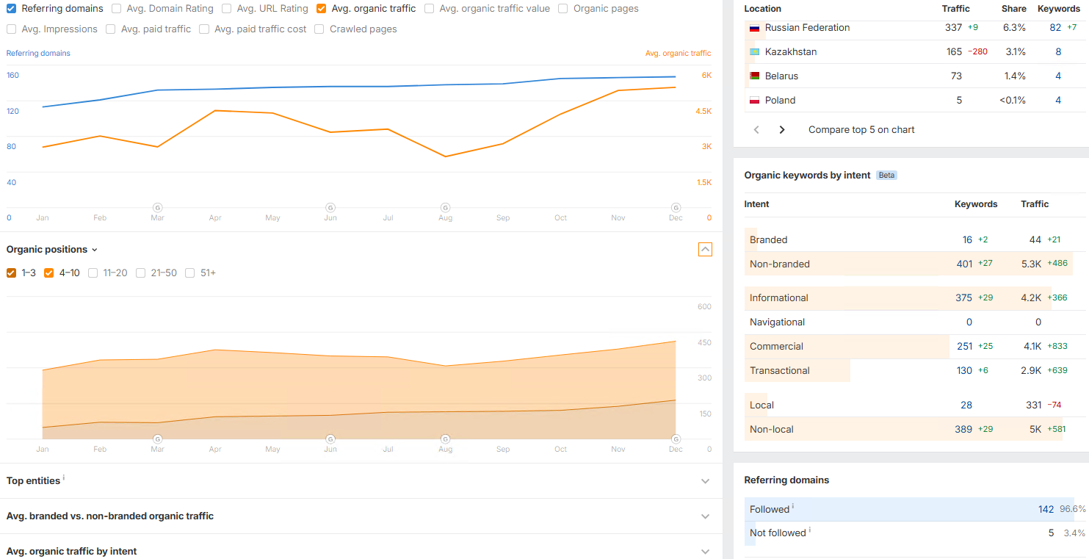Image resolution: width=1089 pixels, height=559 pixels.
Task: Sort intent table by the Keywords column
Action: coord(975,204)
